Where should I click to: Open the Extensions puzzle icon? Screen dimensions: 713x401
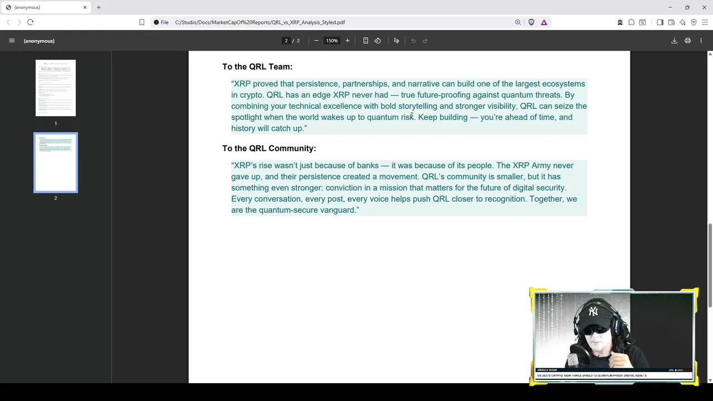click(x=631, y=22)
